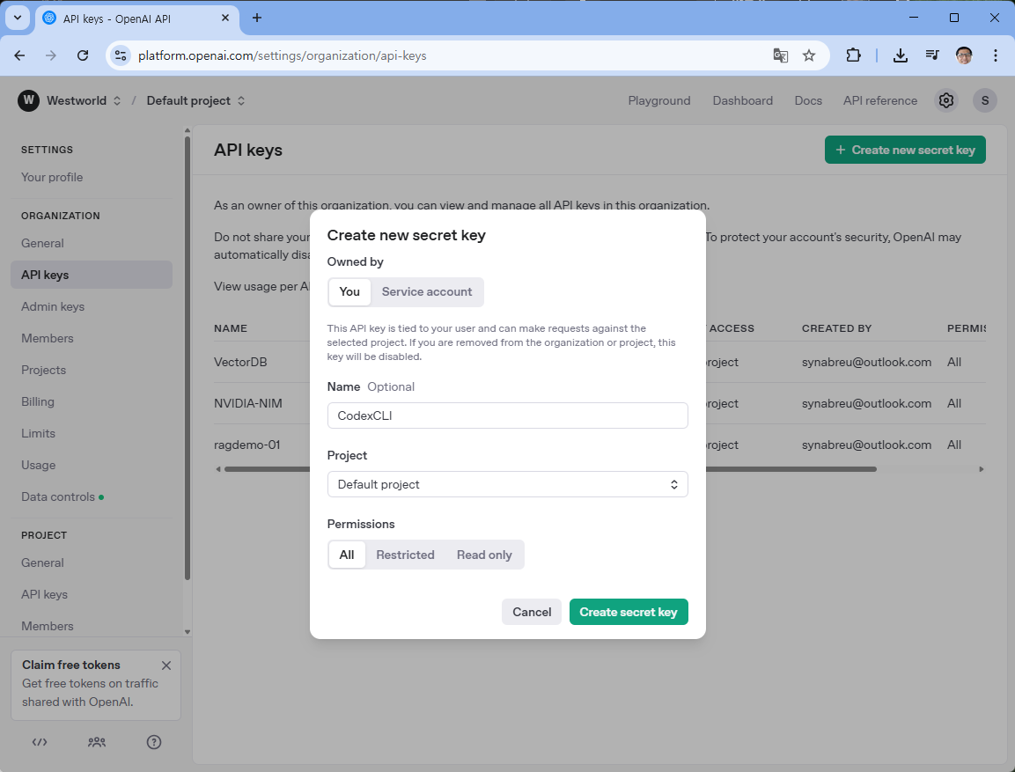The image size is (1015, 772).
Task: Open media controls icon
Action: pos(932,55)
